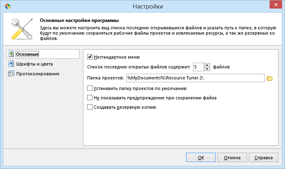Uncheck Нестандартное меню checkbox

point(90,57)
